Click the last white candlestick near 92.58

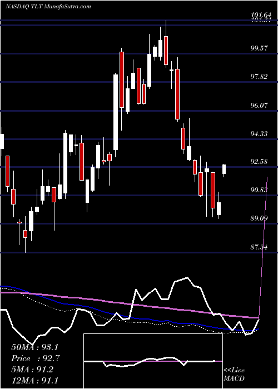(224, 171)
